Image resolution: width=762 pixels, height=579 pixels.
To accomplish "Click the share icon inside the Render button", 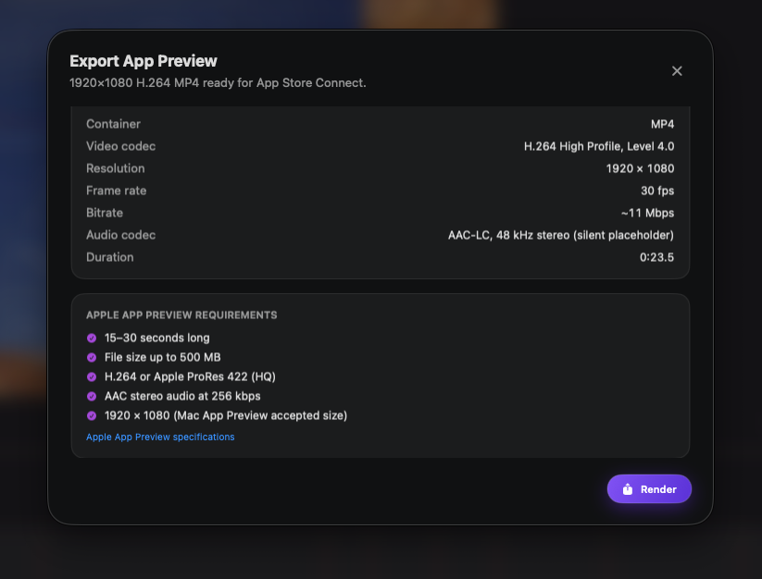I will (628, 488).
